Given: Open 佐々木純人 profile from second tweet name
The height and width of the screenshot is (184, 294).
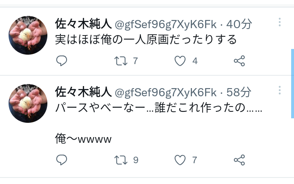Looking at the screenshot, I should click(83, 92).
